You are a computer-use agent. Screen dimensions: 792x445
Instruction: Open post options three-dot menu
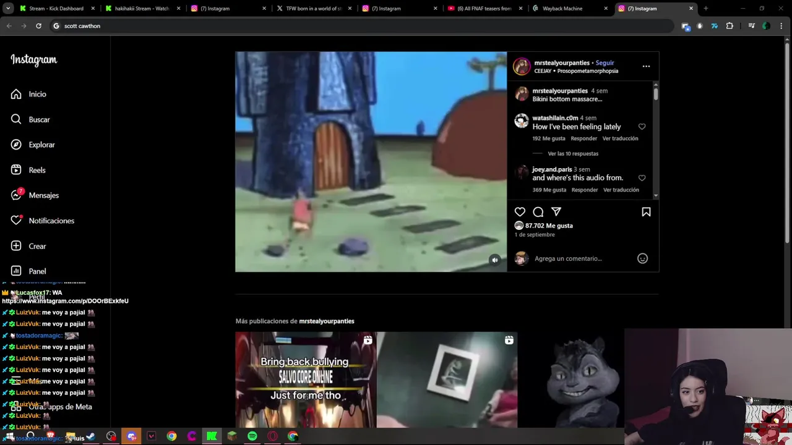646,66
